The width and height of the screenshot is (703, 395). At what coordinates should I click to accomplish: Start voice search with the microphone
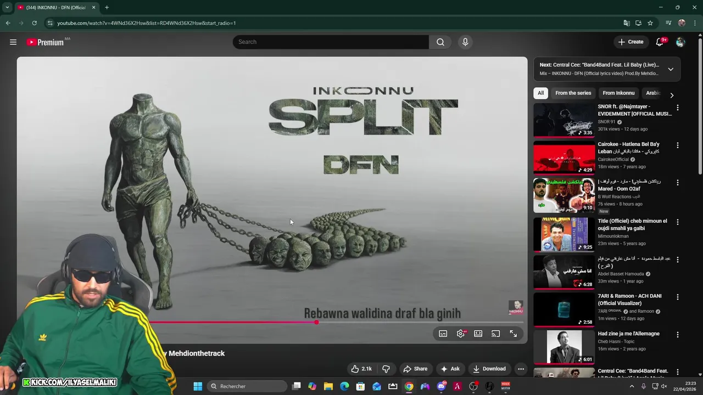point(465,42)
